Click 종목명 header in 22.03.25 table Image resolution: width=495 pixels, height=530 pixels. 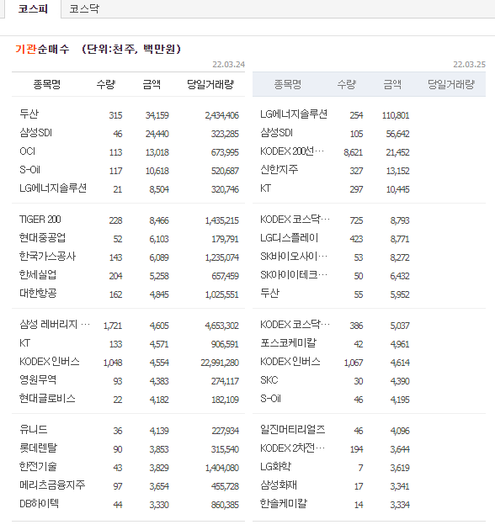[x=288, y=84]
